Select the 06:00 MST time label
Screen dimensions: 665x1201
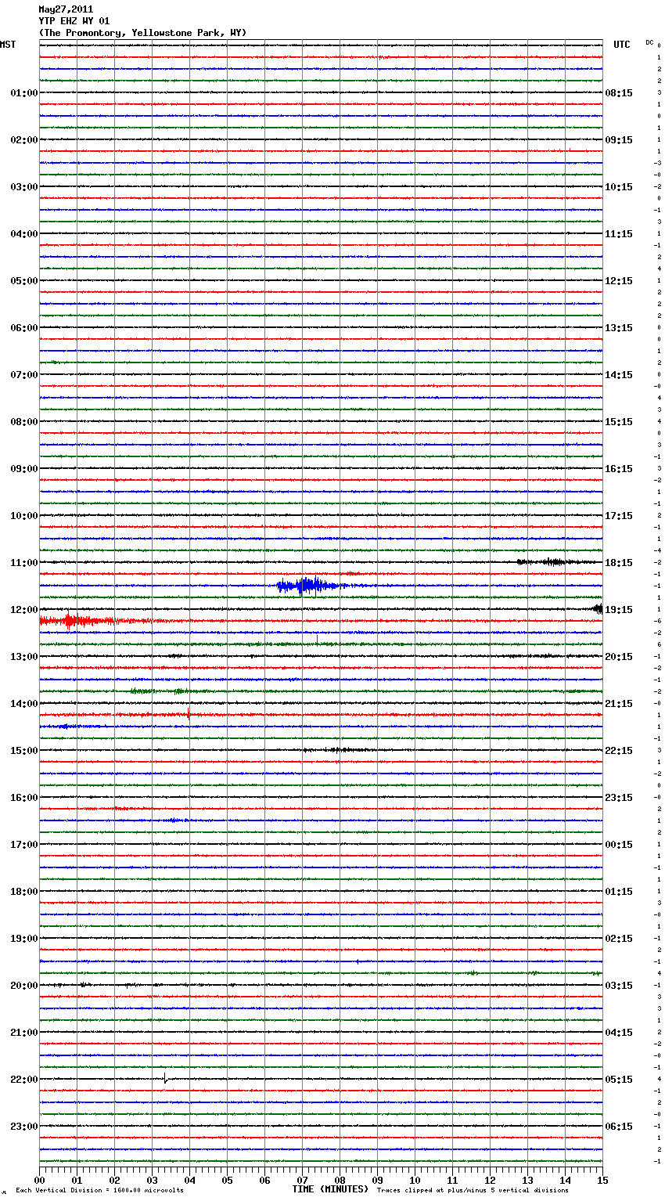point(23,328)
